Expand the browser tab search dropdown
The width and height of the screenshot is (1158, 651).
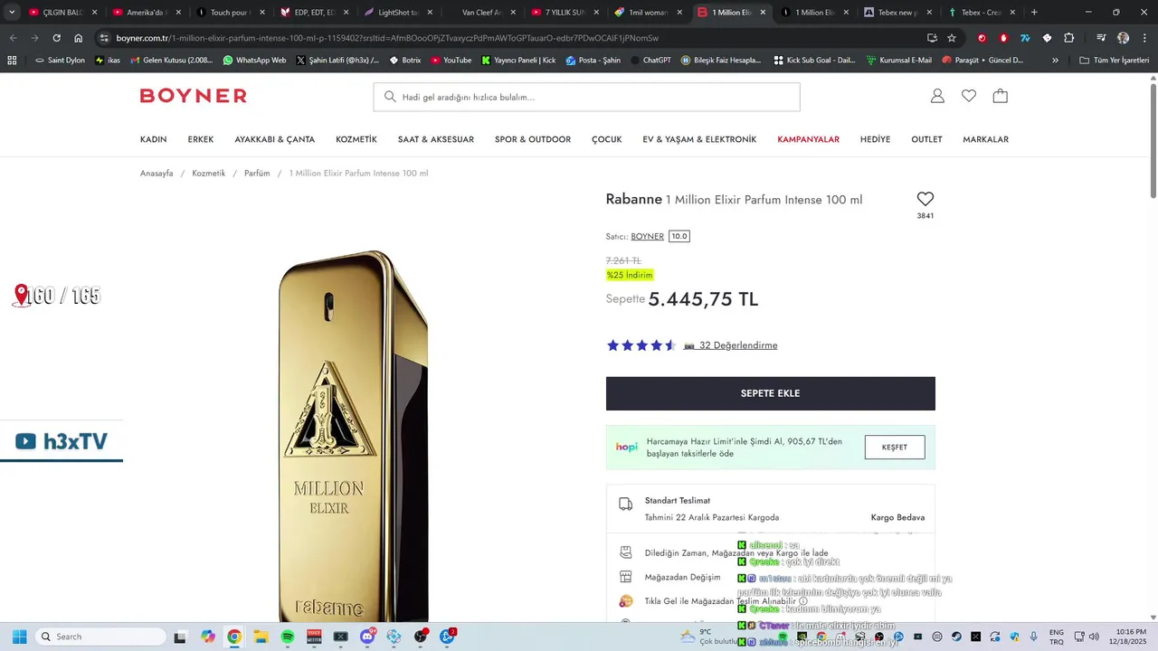[12, 13]
